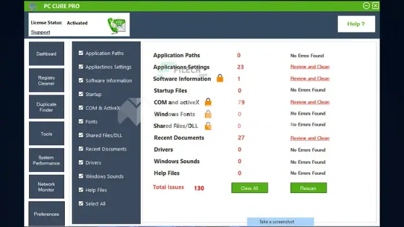
Task: Go to the Tools section
Action: 46,133
